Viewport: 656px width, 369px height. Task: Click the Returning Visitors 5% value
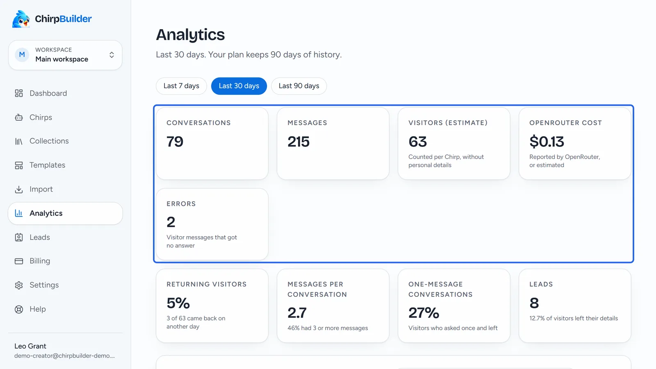click(x=178, y=303)
